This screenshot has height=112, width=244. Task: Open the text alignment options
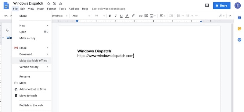(x=163, y=16)
